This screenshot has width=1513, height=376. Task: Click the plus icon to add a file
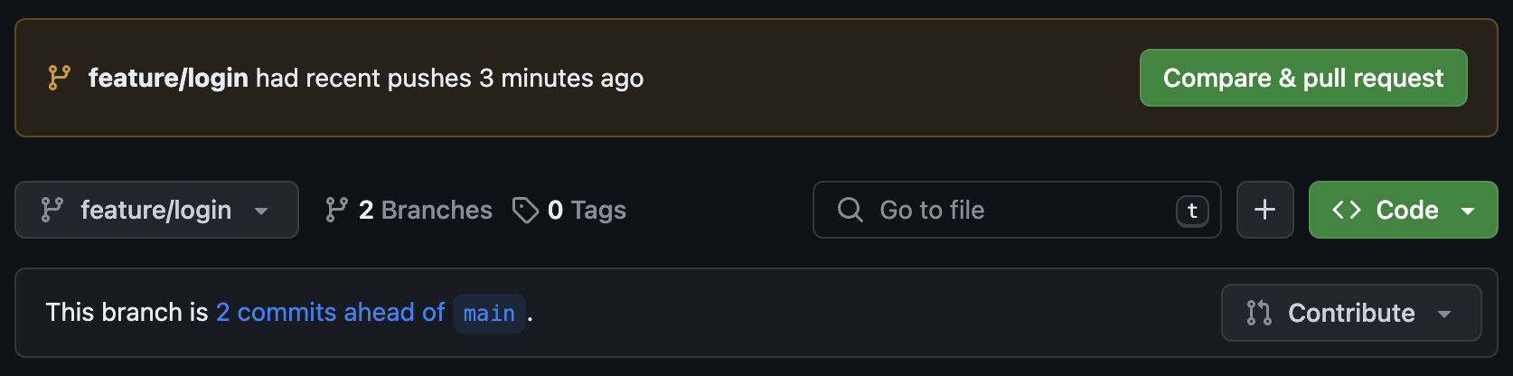pos(1264,210)
